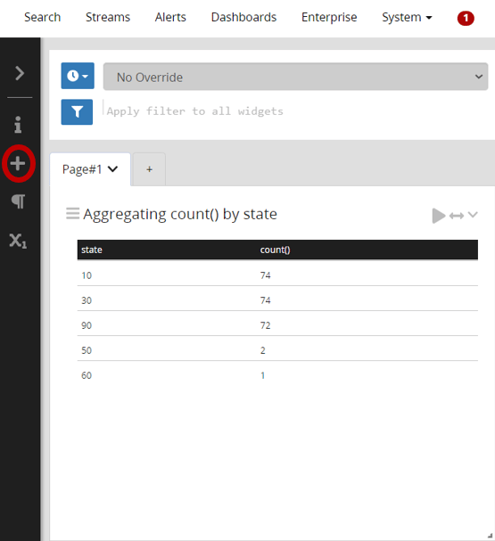Viewport: 495px width, 541px height.
Task: Navigate to Dashboards
Action: pyautogui.click(x=243, y=17)
